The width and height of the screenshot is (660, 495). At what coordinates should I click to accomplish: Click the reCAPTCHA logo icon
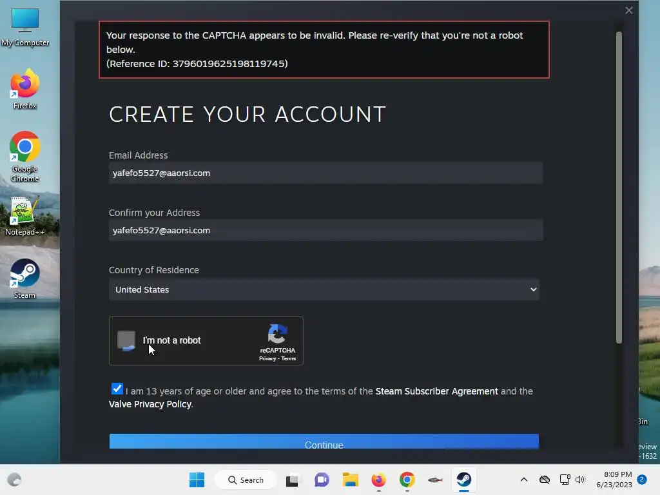coord(277,334)
